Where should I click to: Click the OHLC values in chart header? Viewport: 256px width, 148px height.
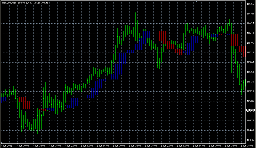point(33,3)
